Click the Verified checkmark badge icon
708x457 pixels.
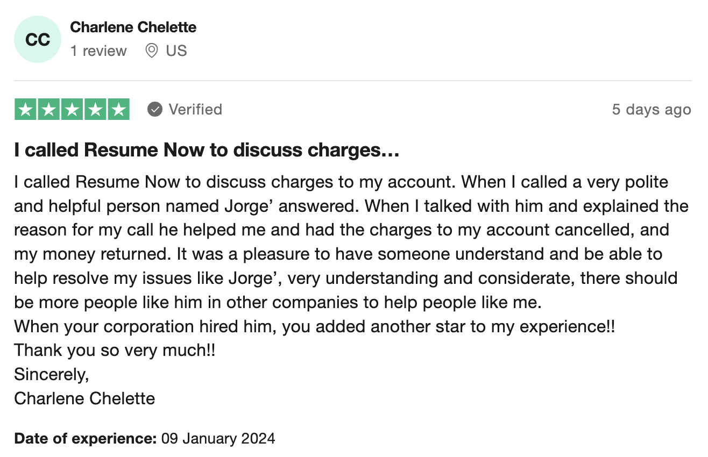(155, 110)
